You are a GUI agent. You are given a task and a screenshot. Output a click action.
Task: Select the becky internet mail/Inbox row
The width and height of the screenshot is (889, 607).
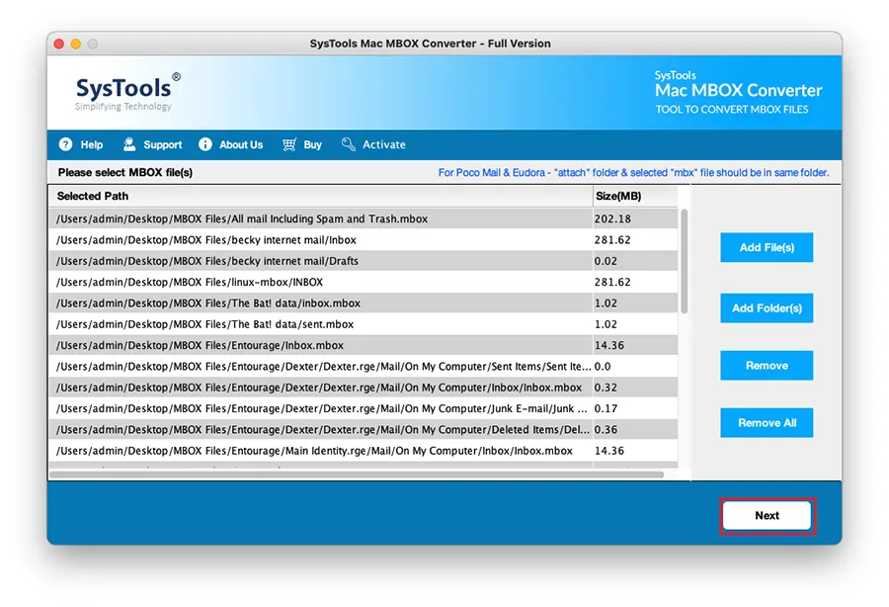pos(364,240)
